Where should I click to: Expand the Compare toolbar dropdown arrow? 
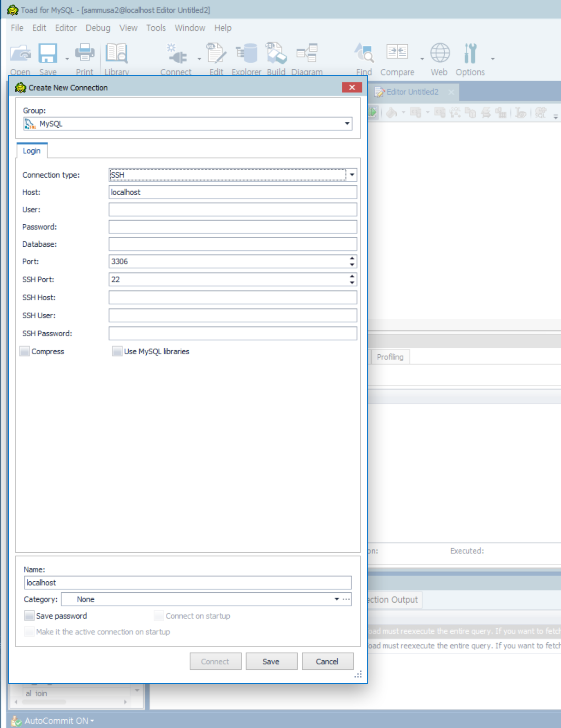422,59
